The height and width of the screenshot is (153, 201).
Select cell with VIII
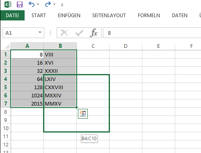(x=60, y=54)
